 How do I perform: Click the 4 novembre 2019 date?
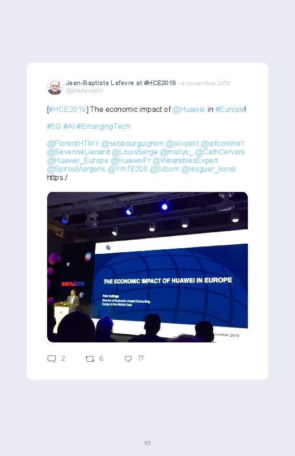point(205,83)
